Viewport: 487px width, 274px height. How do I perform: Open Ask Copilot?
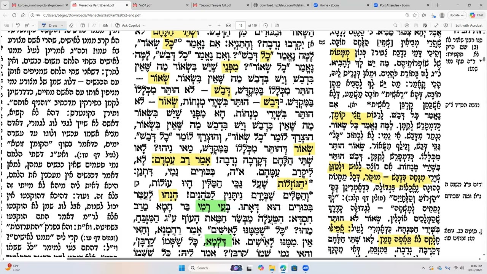pos(127,25)
